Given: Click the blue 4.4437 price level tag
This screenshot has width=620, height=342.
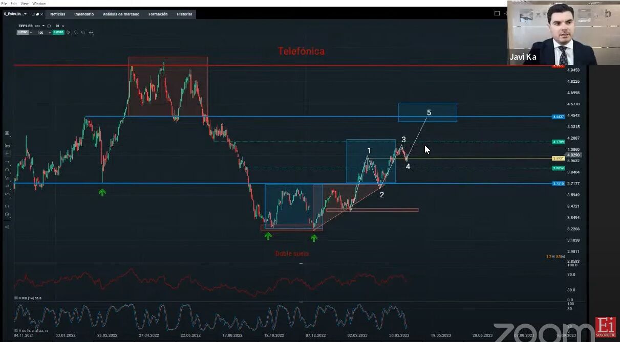Looking at the screenshot, I should (x=558, y=117).
